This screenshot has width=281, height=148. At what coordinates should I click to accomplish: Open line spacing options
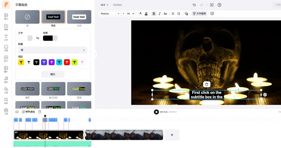tap(179, 13)
